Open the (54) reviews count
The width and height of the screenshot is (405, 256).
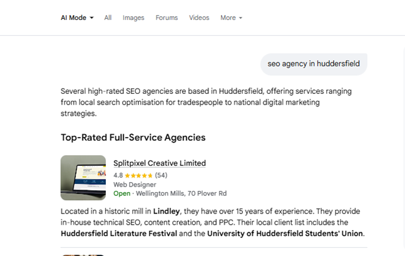tap(161, 175)
